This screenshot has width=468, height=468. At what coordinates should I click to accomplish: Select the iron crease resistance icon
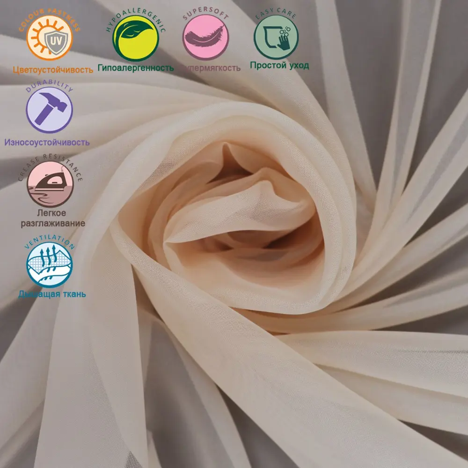[50, 184]
